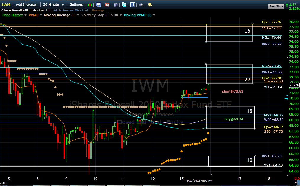Click the camera snapshot icon
The height and width of the screenshot is (186, 300).
[x=141, y=5]
